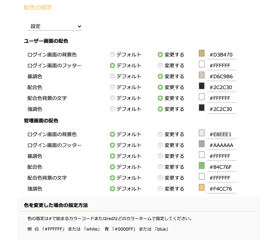Screen dimensions: 277x245
Task: Edit the #84C76F color code field
Action: pyautogui.click(x=221, y=167)
